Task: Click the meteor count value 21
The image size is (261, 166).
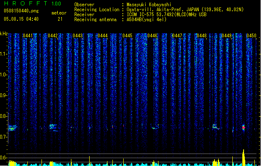Action: [60, 19]
